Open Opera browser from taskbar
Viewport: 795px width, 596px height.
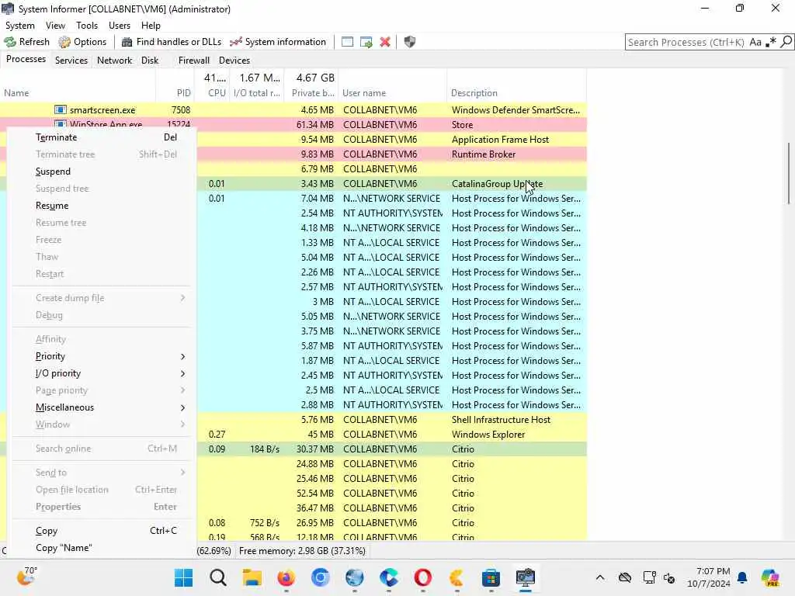click(422, 577)
